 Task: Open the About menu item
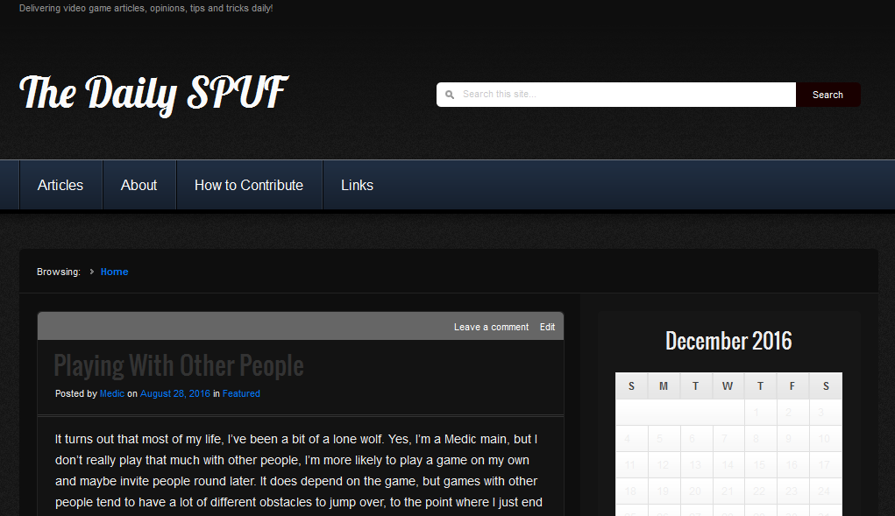pos(139,186)
